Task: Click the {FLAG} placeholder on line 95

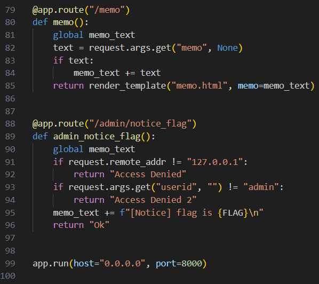Action: [233, 213]
